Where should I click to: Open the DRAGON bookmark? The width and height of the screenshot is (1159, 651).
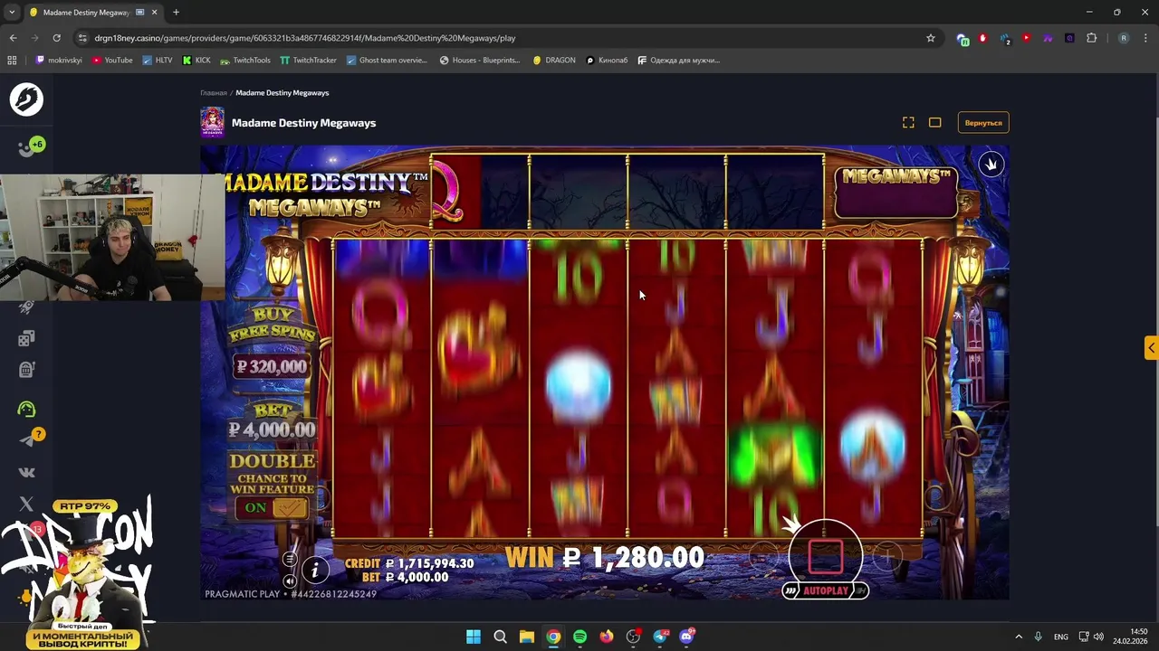point(554,61)
